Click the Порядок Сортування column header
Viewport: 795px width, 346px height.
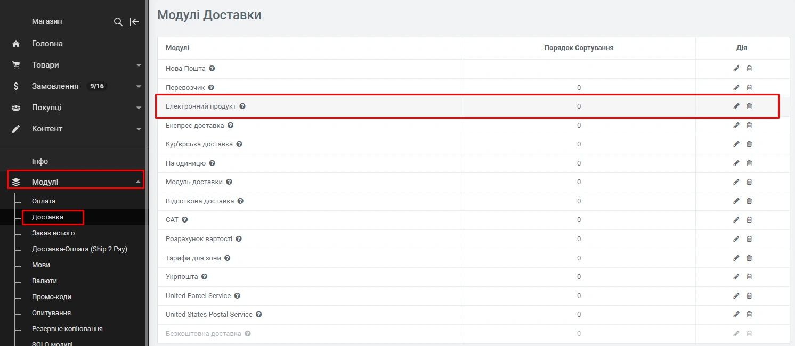[579, 48]
